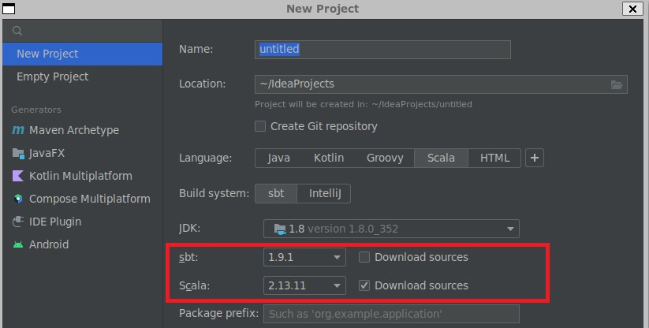Enable Download sources for sbt
Screen dimensions: 649x328
coord(364,257)
